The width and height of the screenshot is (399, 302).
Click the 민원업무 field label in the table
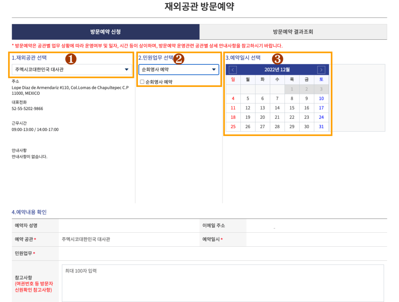(x=23, y=253)
